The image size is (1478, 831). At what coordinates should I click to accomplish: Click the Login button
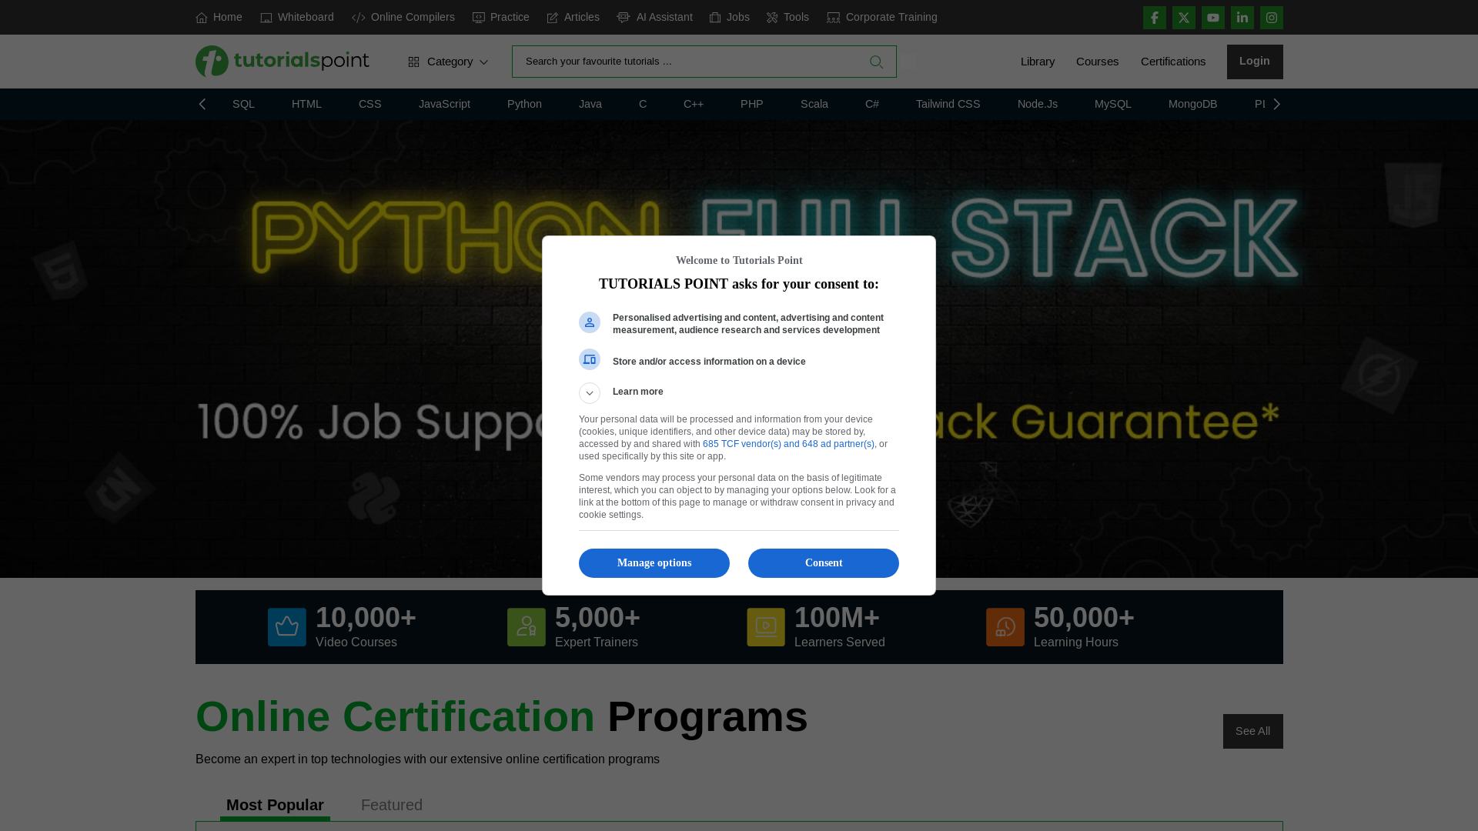(1255, 62)
